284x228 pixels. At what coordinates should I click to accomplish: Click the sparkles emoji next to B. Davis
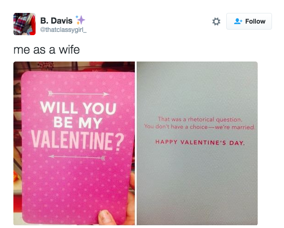click(x=80, y=20)
